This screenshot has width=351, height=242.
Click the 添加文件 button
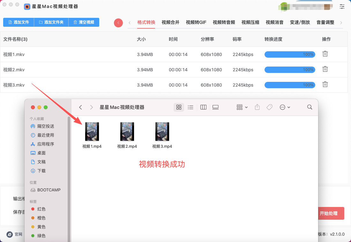19,22
